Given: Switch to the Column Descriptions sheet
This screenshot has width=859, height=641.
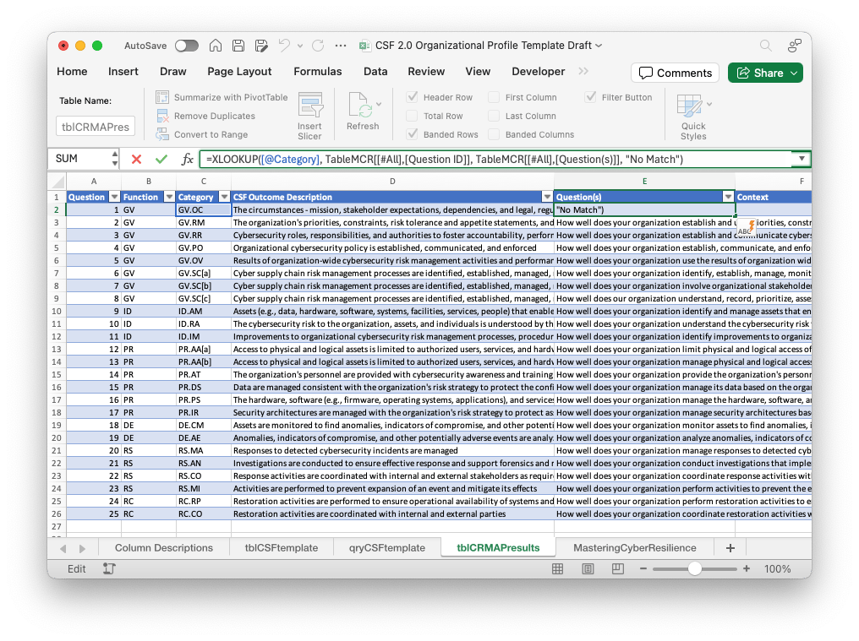Looking at the screenshot, I should pyautogui.click(x=164, y=548).
